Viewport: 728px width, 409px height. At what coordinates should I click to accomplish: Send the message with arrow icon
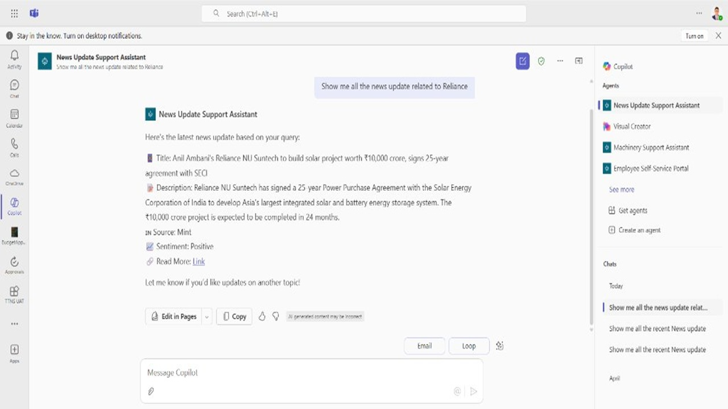[x=473, y=391]
